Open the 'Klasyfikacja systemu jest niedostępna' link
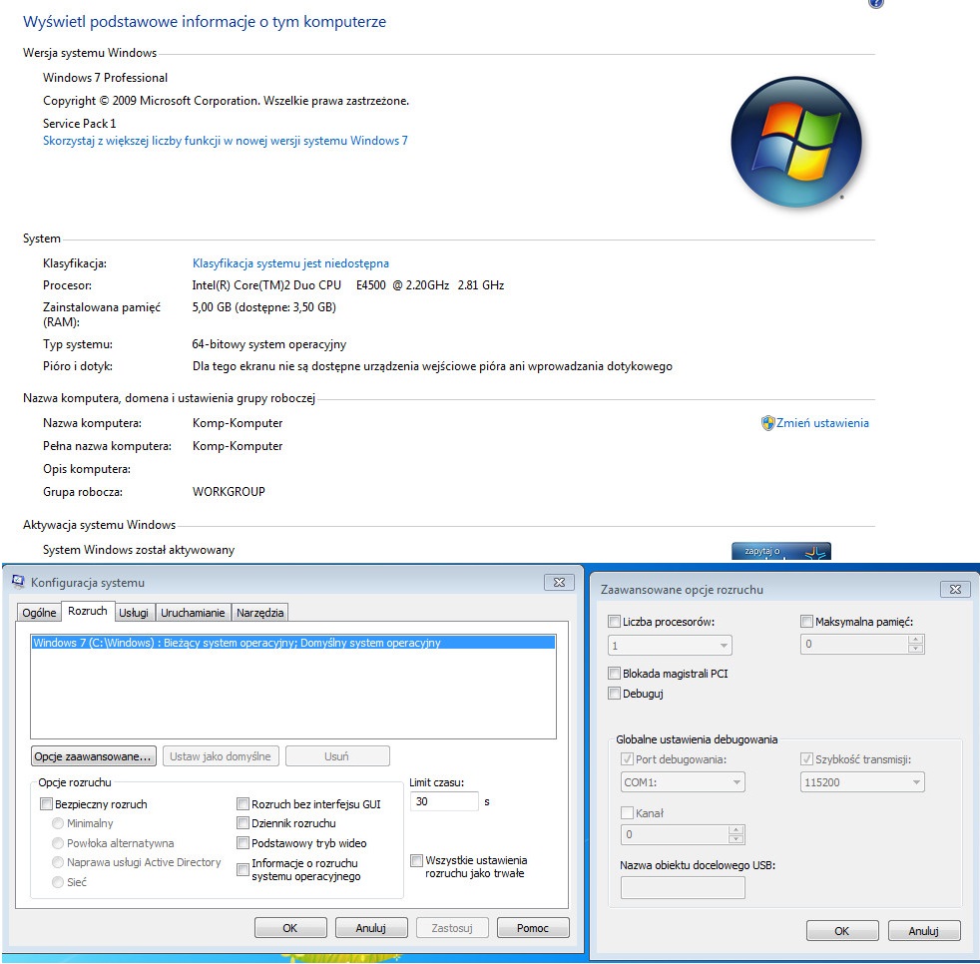 [290, 263]
